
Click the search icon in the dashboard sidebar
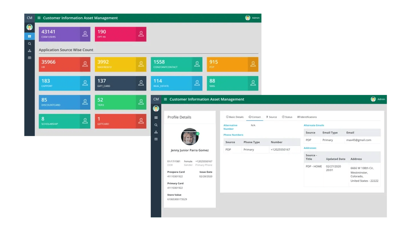tap(29, 44)
